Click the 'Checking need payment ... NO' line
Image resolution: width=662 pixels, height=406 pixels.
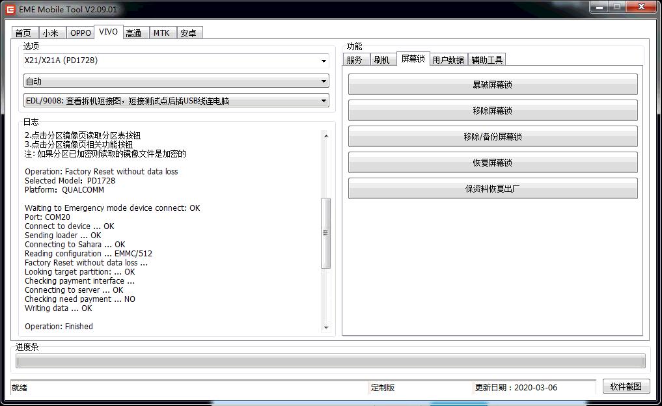click(80, 299)
